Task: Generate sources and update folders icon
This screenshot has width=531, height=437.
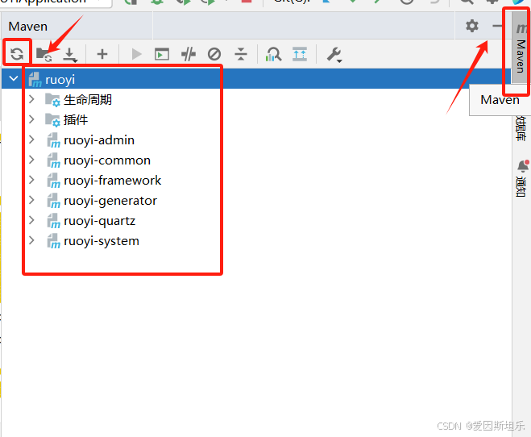Action: tap(44, 54)
